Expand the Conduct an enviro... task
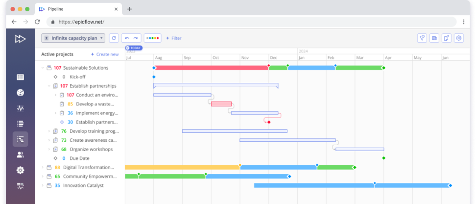Screen dimensions: 476x204 tap(55, 95)
